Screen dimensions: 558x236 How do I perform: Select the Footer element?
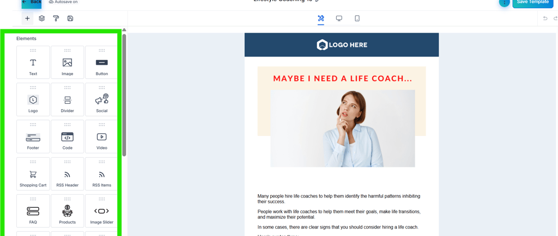(x=33, y=136)
